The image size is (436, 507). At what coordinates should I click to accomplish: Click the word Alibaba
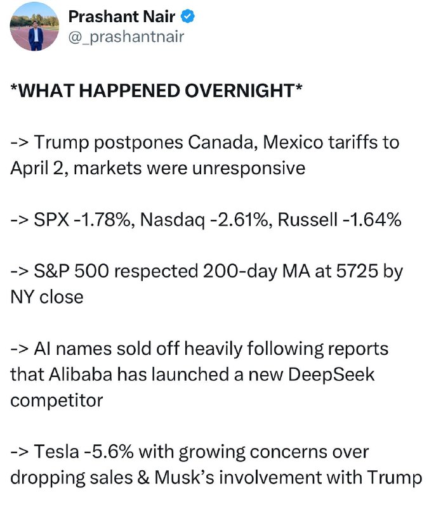(80, 375)
